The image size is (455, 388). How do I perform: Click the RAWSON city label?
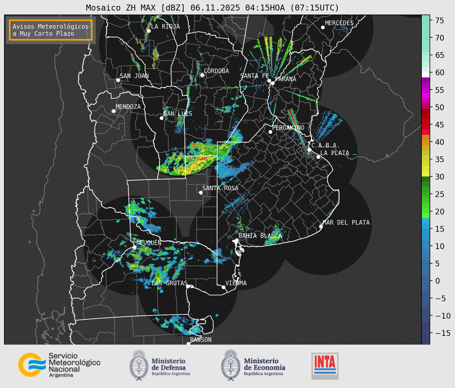pos(201,340)
